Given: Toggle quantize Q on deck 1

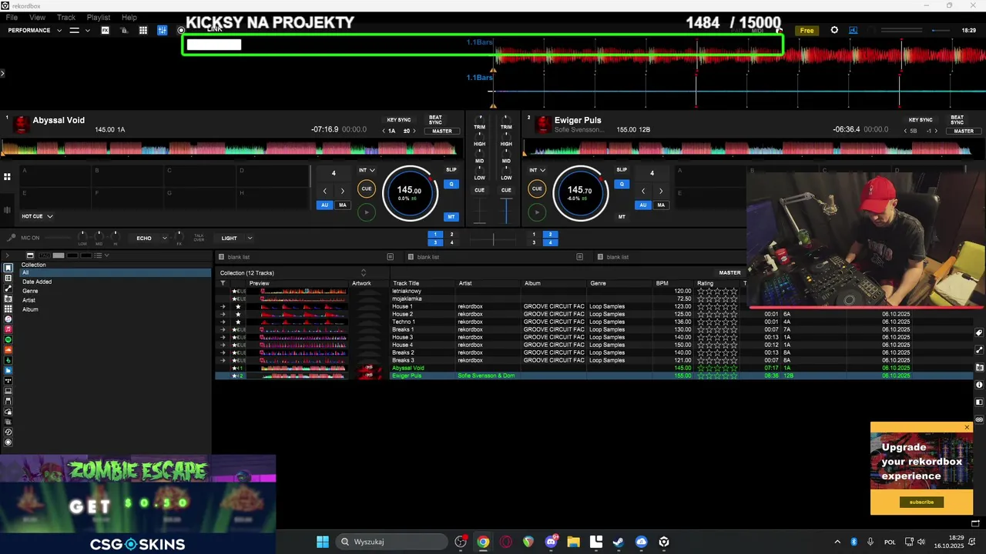Looking at the screenshot, I should click(451, 184).
